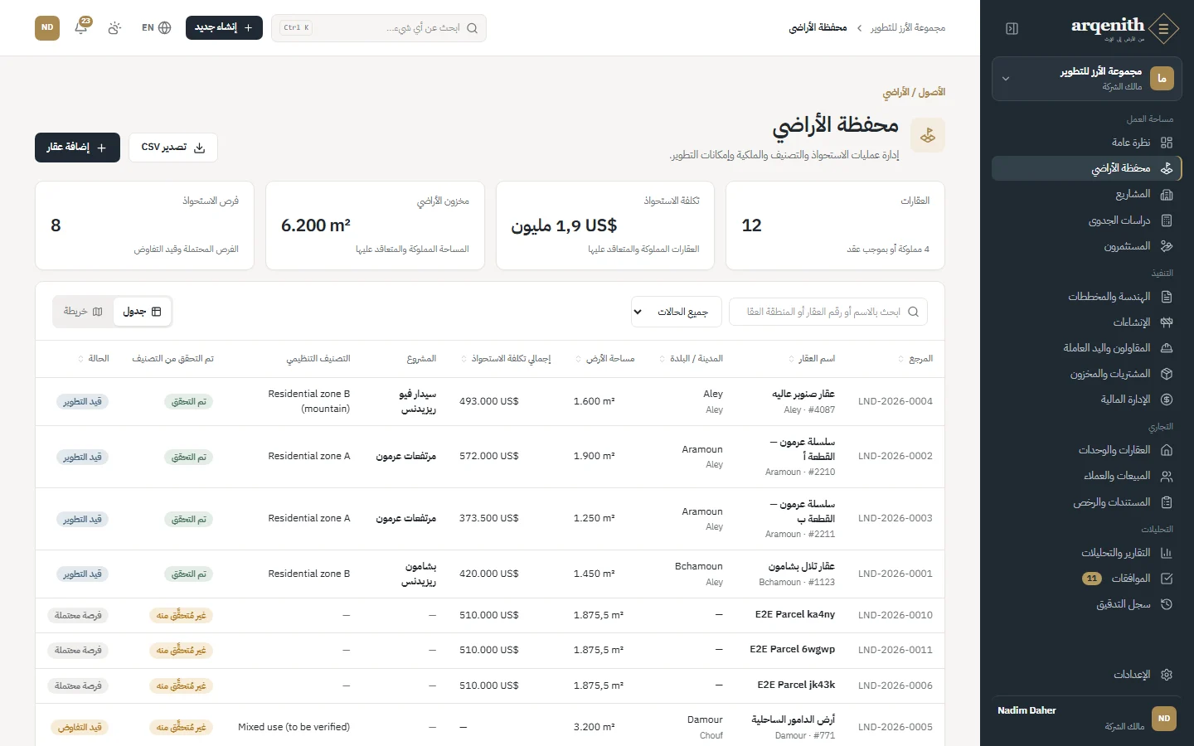Sort by اسم العقار column header
The width and height of the screenshot is (1194, 746).
coord(812,359)
